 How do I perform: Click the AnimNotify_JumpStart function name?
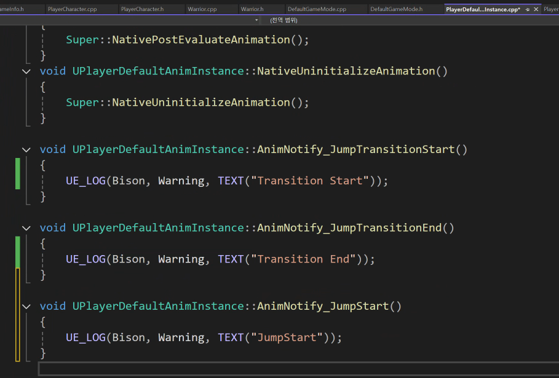323,306
